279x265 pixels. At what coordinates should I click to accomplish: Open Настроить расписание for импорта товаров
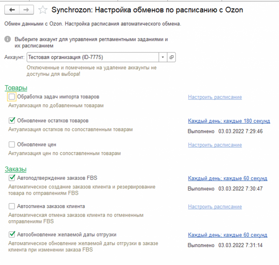coord(215,97)
